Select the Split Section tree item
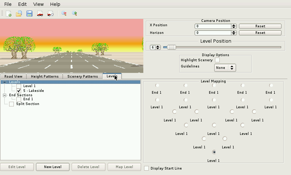The width and height of the screenshot is (291, 175). 27,104
